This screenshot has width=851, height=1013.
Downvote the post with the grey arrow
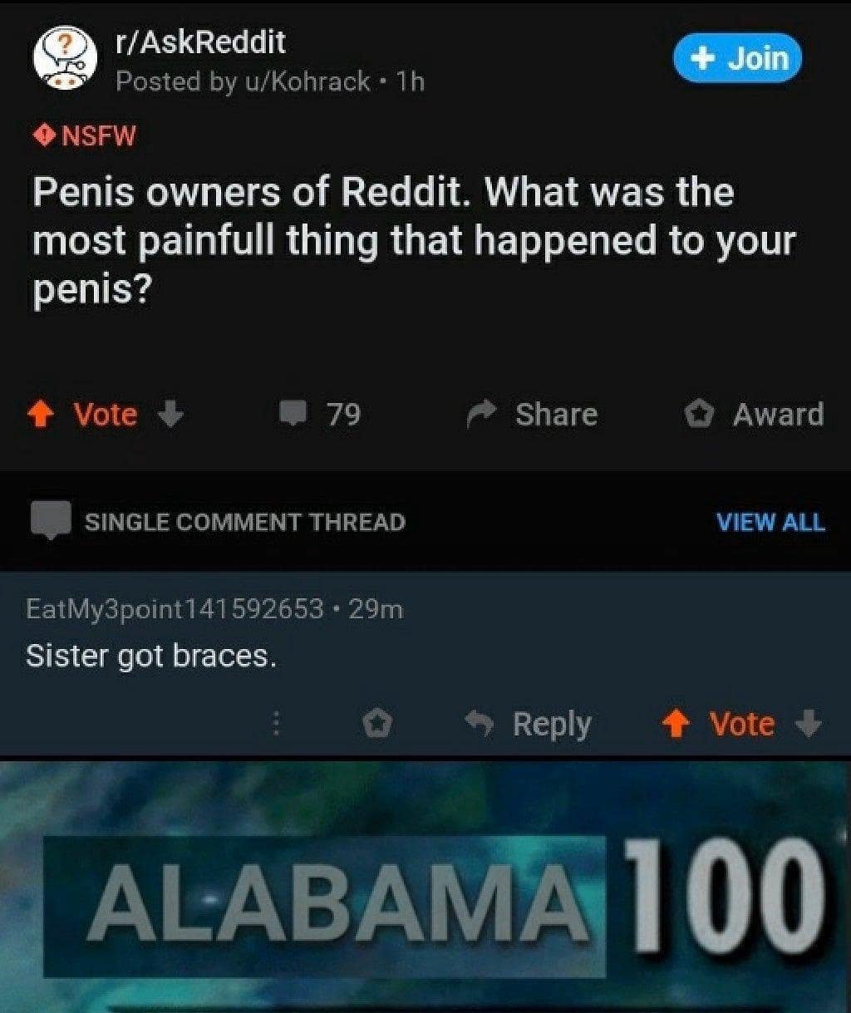point(170,413)
